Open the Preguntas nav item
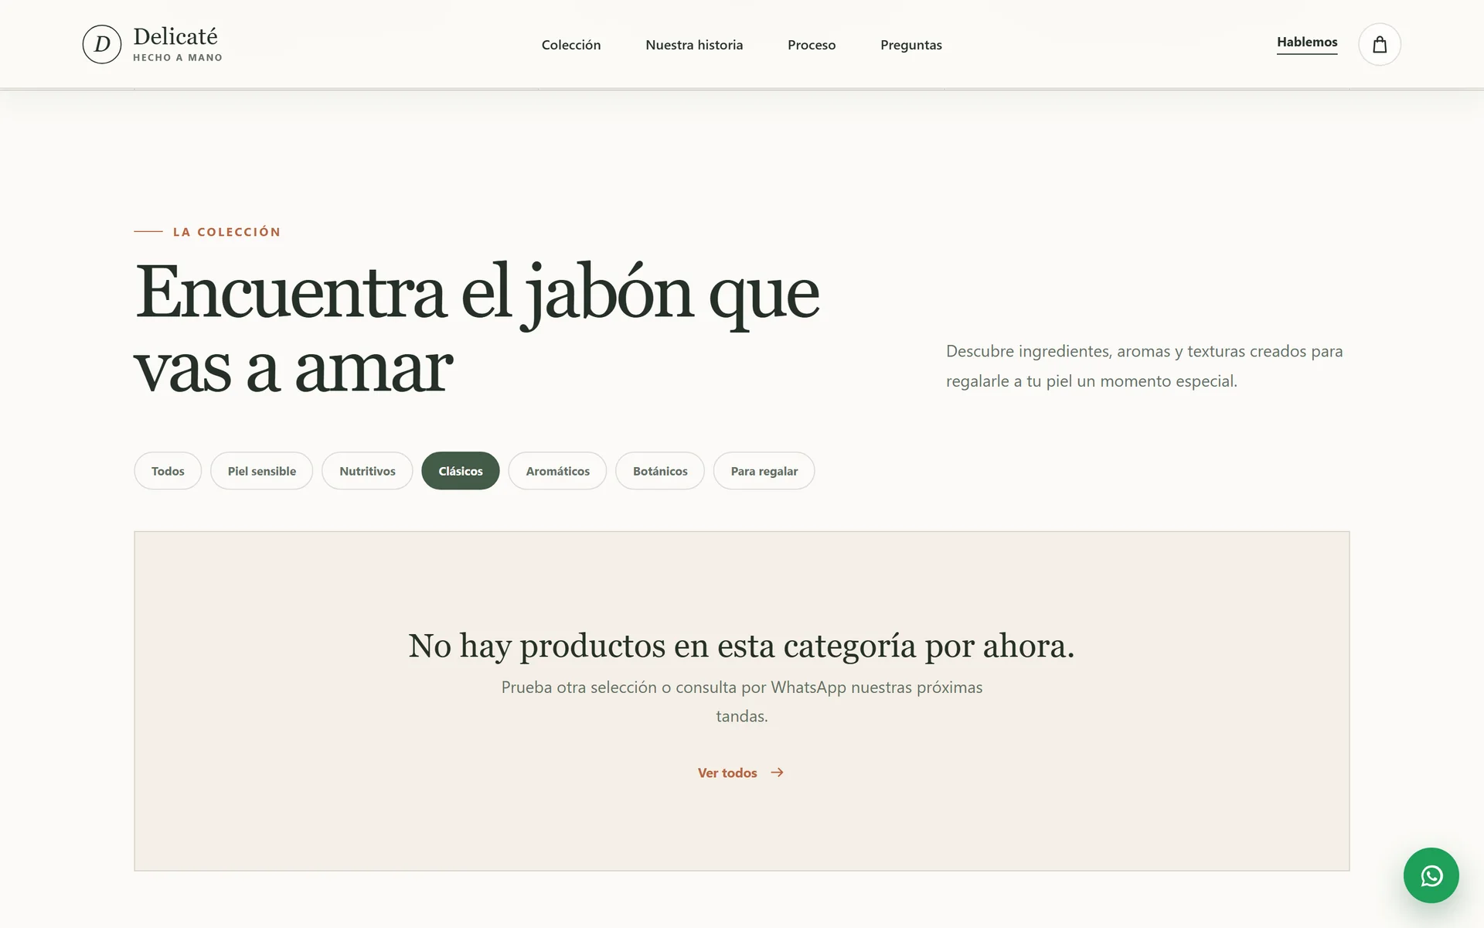 [x=911, y=45]
